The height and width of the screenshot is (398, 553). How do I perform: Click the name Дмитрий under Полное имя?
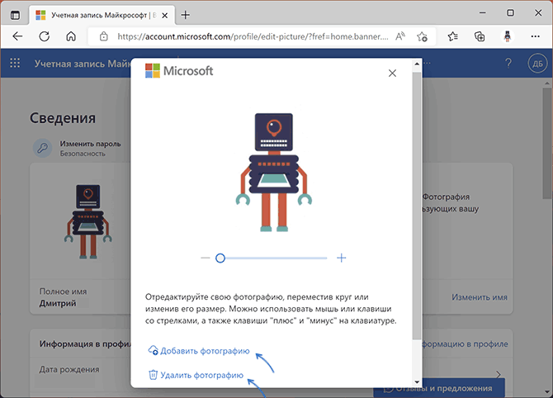[x=58, y=303]
